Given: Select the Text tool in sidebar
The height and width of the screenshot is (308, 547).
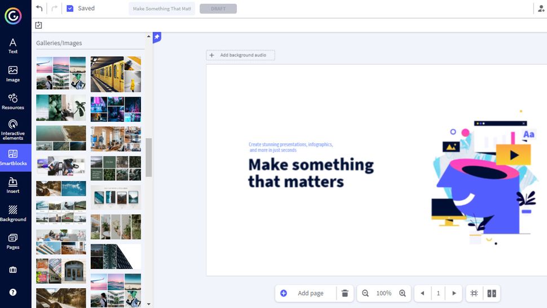Looking at the screenshot, I should tap(13, 46).
